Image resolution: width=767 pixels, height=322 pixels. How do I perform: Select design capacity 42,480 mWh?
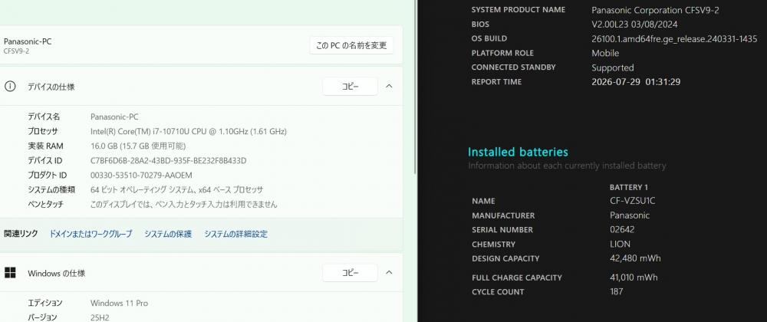[635, 258]
